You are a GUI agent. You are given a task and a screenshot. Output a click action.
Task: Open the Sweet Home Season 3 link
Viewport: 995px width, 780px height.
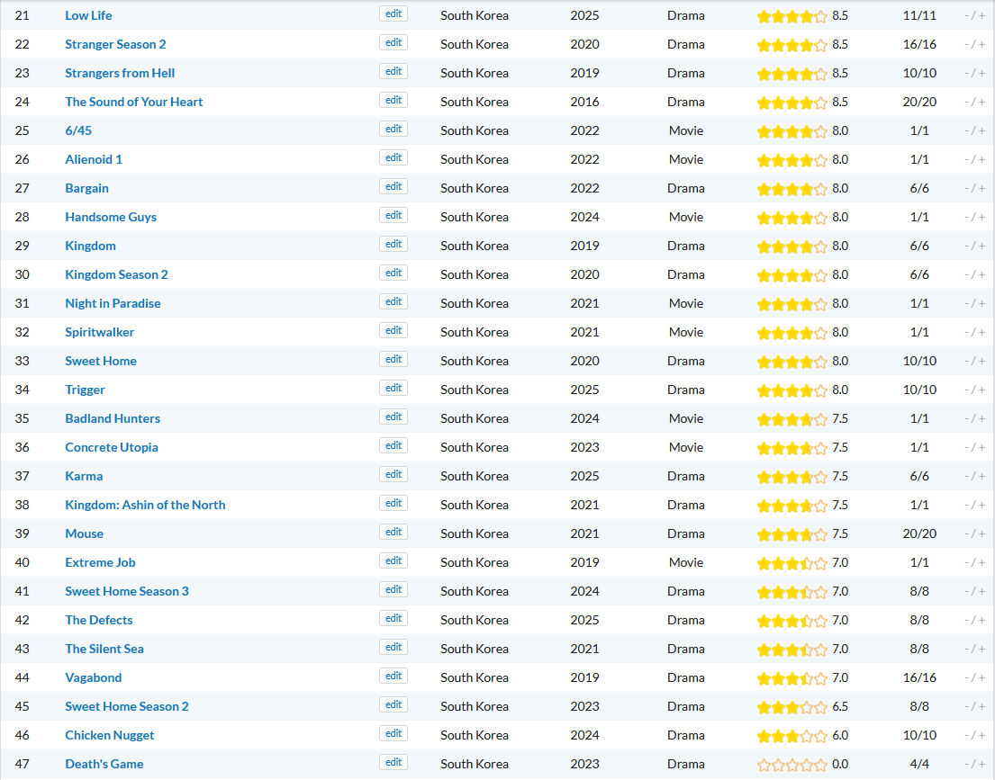(x=127, y=591)
